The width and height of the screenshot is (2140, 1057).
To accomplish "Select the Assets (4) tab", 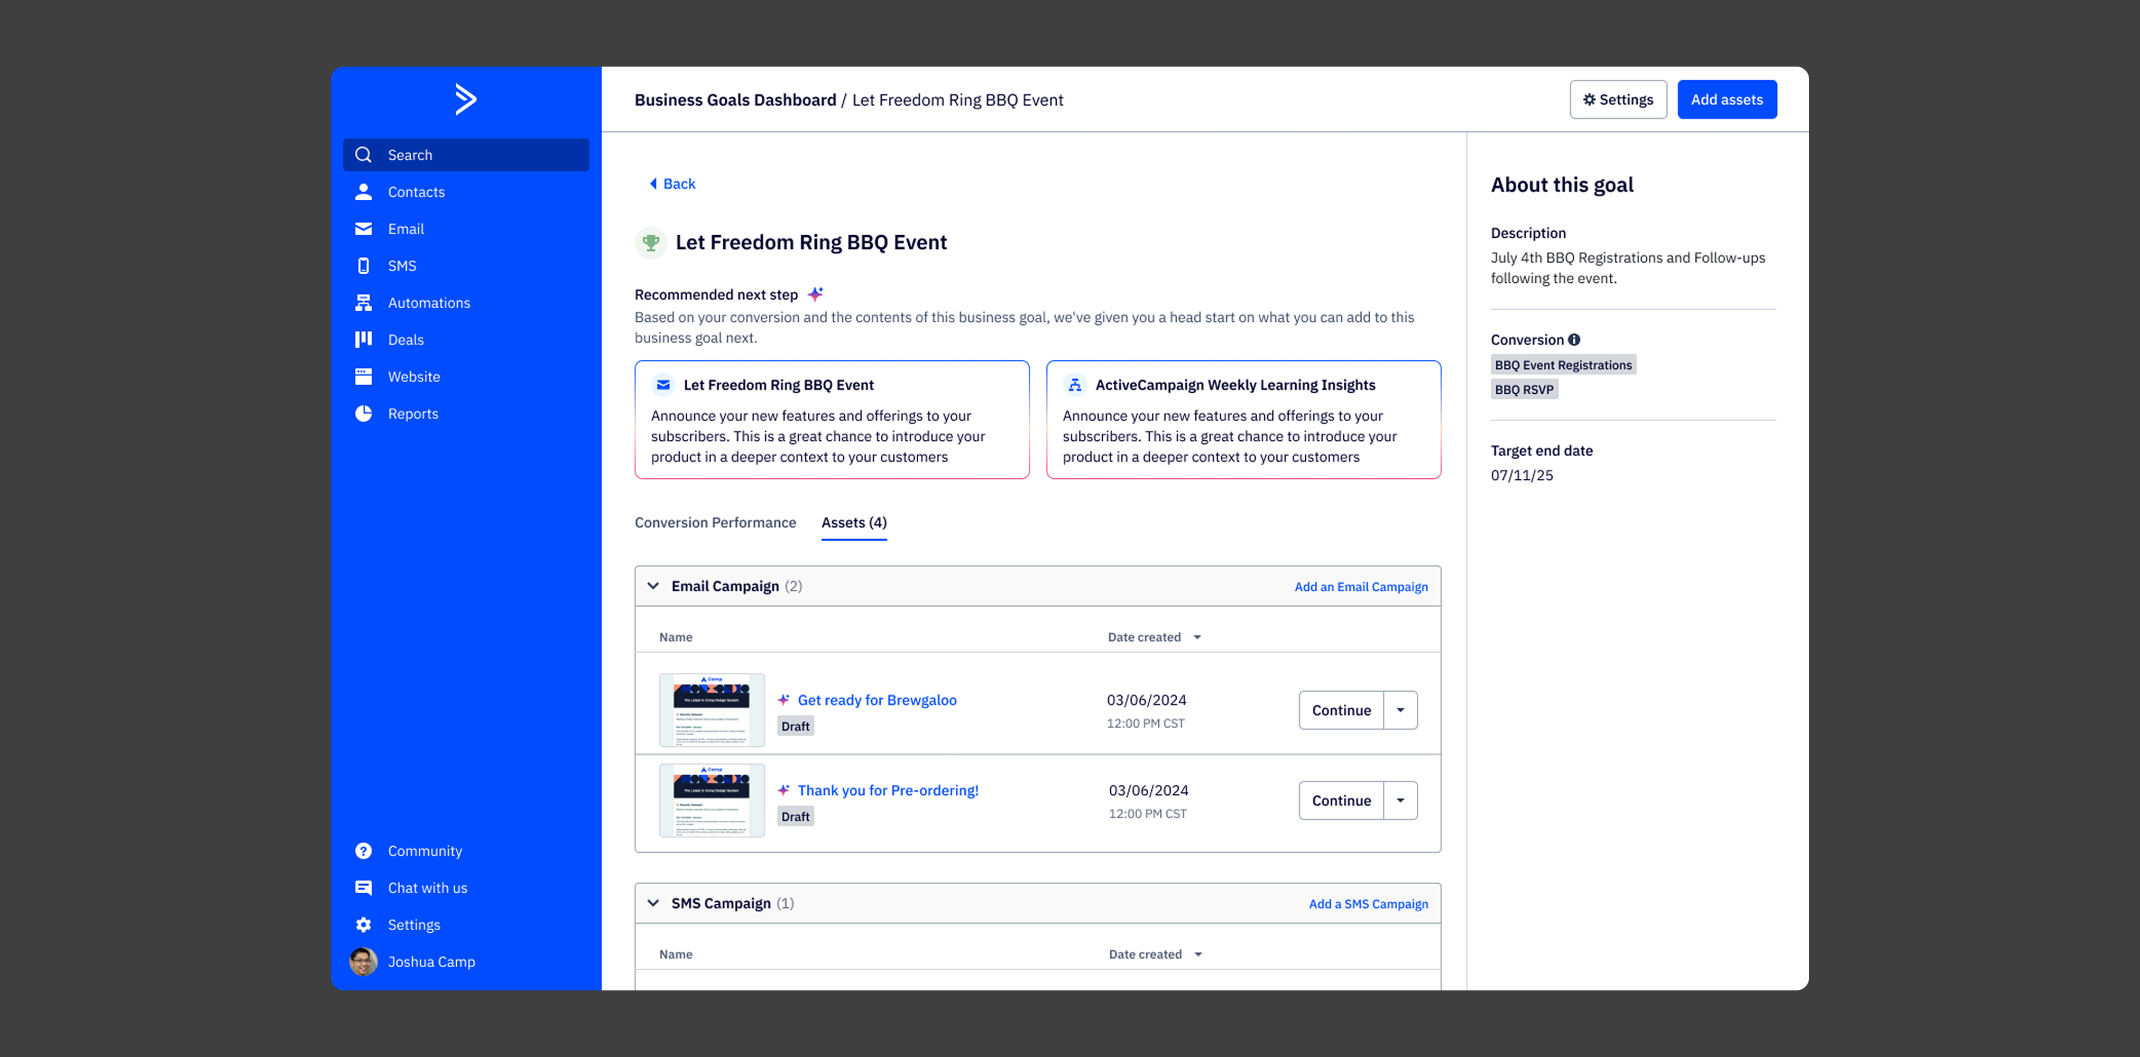I will [x=853, y=522].
